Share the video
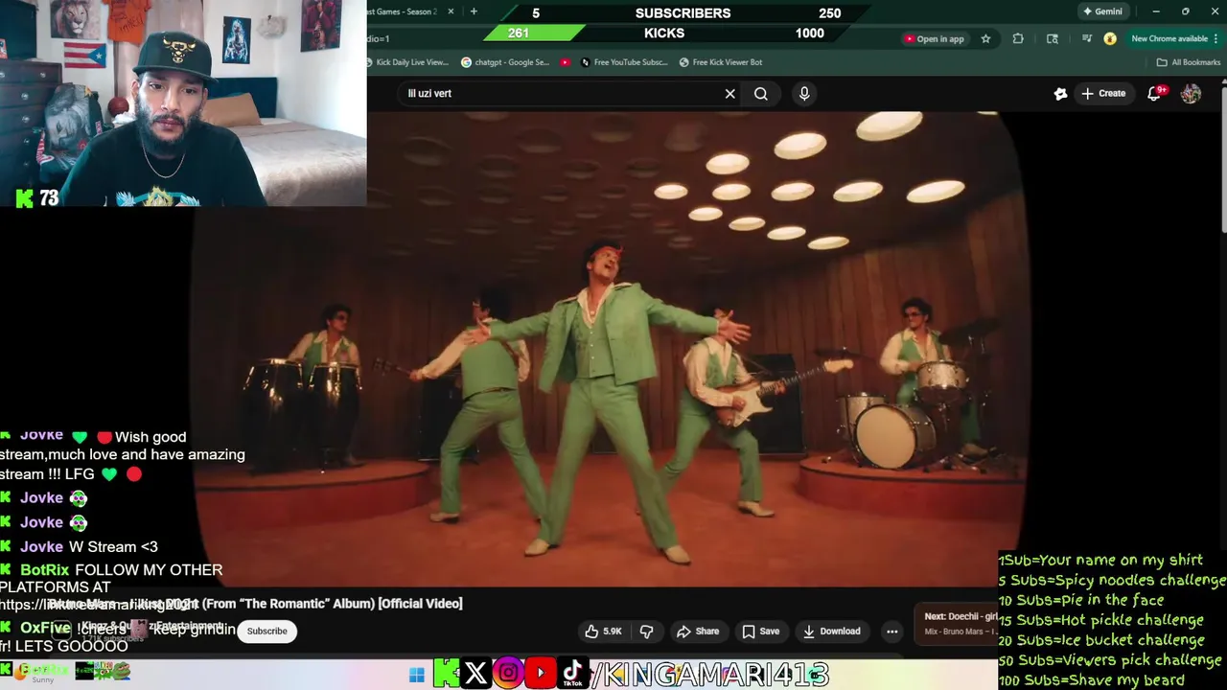 (698, 632)
